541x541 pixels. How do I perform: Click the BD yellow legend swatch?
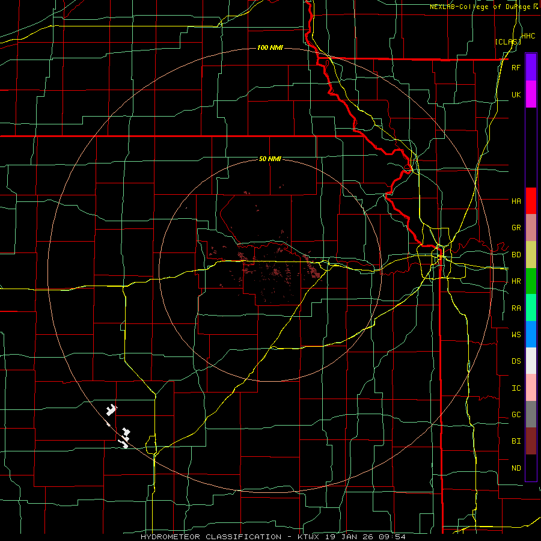[531, 255]
